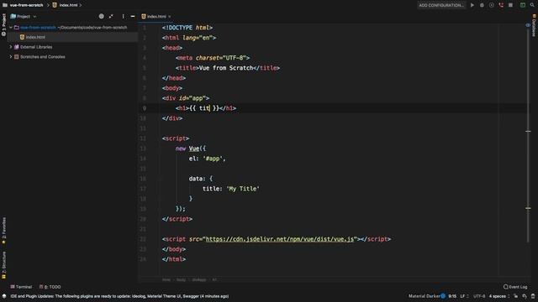Open the TODO tool window tab

tap(50, 287)
